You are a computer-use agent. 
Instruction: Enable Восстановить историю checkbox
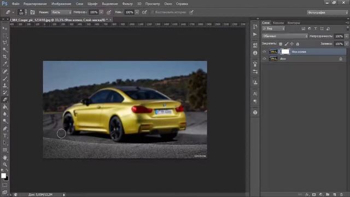[153, 12]
